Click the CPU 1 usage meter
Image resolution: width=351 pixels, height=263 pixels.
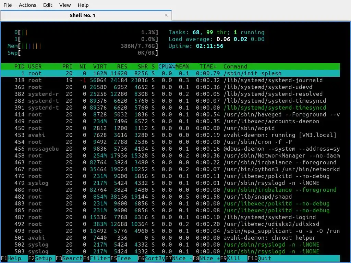[x=86, y=39]
